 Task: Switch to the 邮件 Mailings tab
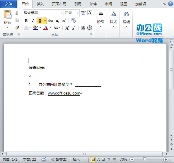pyautogui.click(x=93, y=4)
